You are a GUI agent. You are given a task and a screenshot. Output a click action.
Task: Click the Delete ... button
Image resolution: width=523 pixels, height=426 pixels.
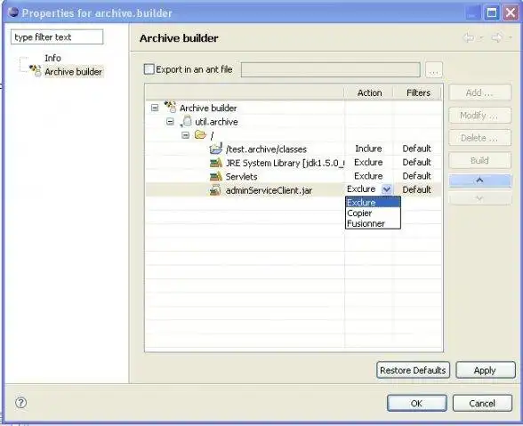479,138
